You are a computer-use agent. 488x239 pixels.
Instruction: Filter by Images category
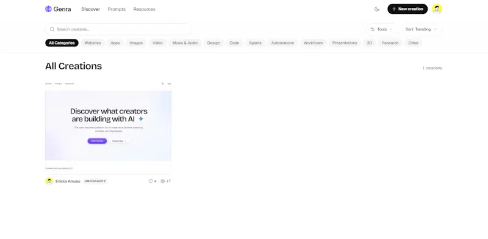coord(136,43)
